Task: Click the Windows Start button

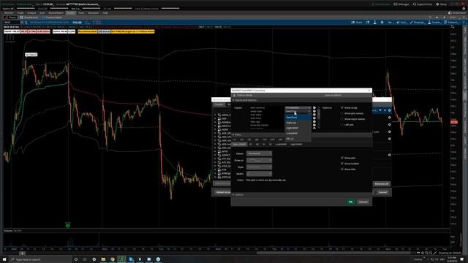Action: [x=4, y=259]
